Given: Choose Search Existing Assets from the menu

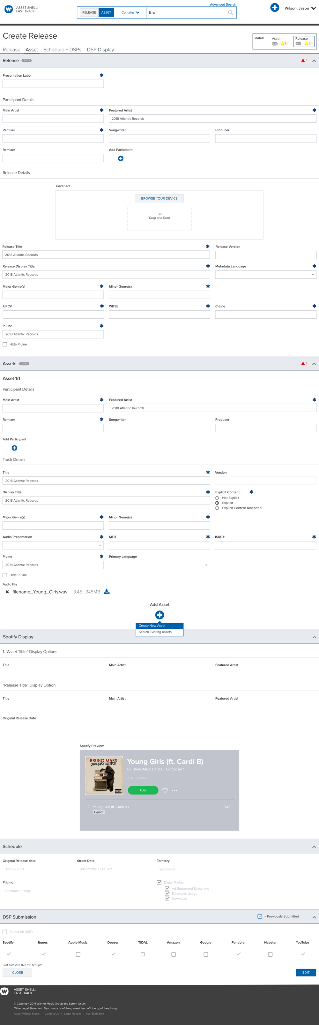Looking at the screenshot, I should click(x=159, y=632).
